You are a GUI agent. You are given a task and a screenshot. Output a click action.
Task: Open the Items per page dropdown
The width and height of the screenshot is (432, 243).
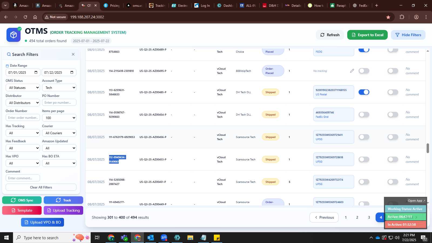[59, 118]
